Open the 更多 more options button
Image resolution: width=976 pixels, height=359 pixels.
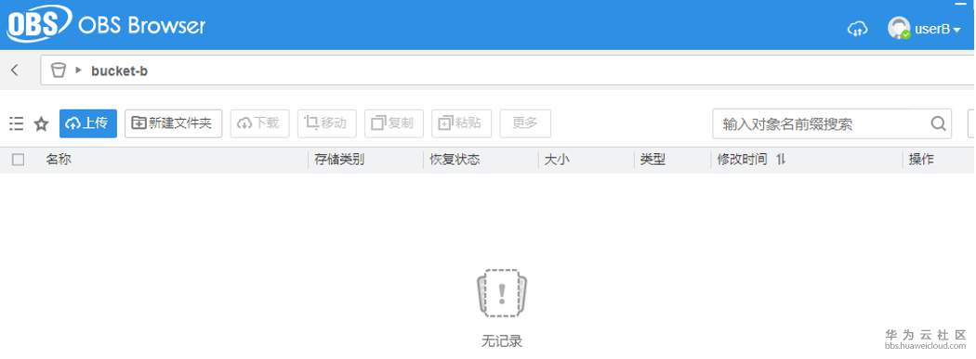525,123
